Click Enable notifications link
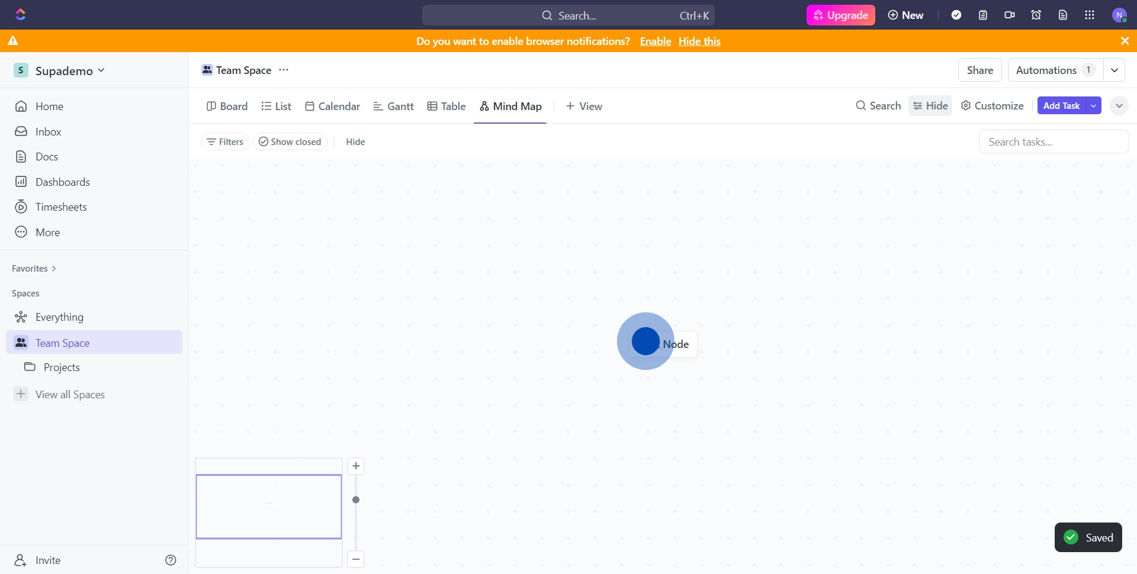 pyautogui.click(x=656, y=41)
